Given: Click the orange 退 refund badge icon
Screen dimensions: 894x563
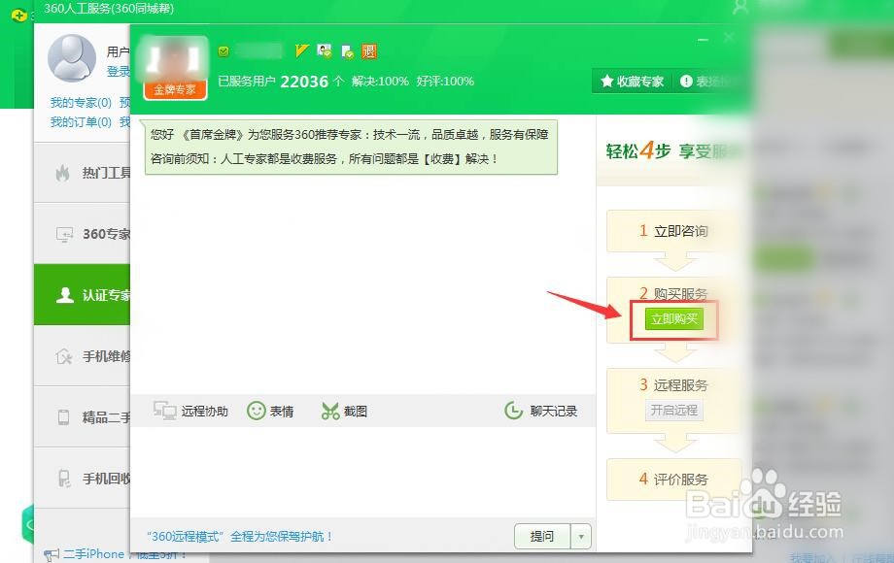Looking at the screenshot, I should (368, 51).
